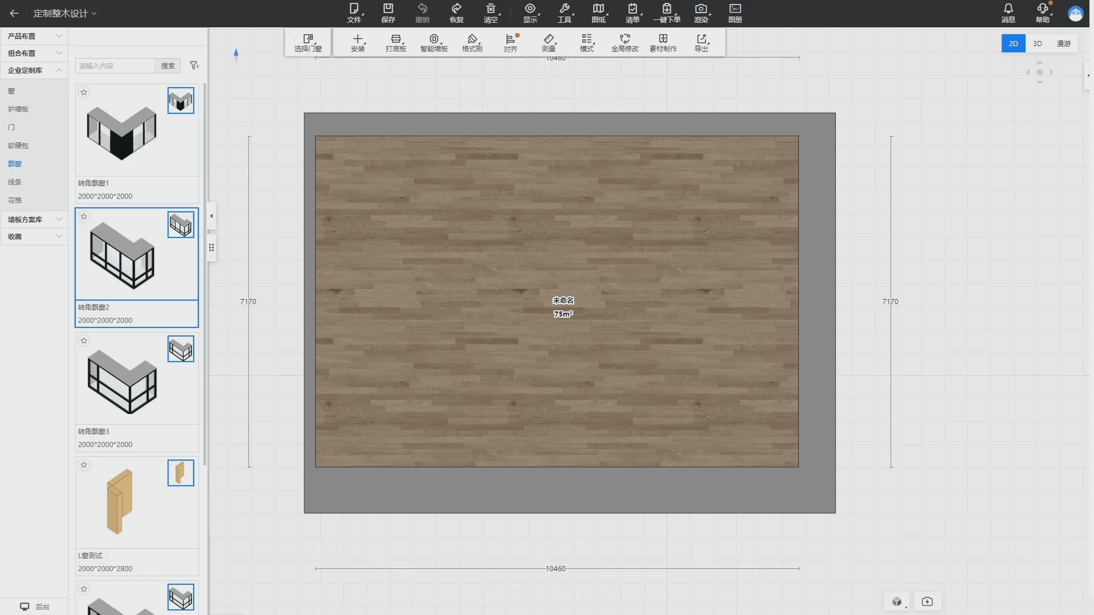The width and height of the screenshot is (1094, 615).
Task: Open the 渲染 (Render) camera icon
Action: tap(701, 13)
